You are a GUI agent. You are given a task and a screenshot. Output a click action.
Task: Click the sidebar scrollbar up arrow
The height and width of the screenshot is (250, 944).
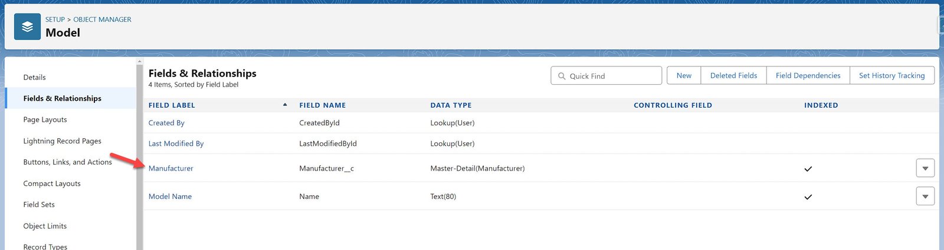(x=140, y=61)
